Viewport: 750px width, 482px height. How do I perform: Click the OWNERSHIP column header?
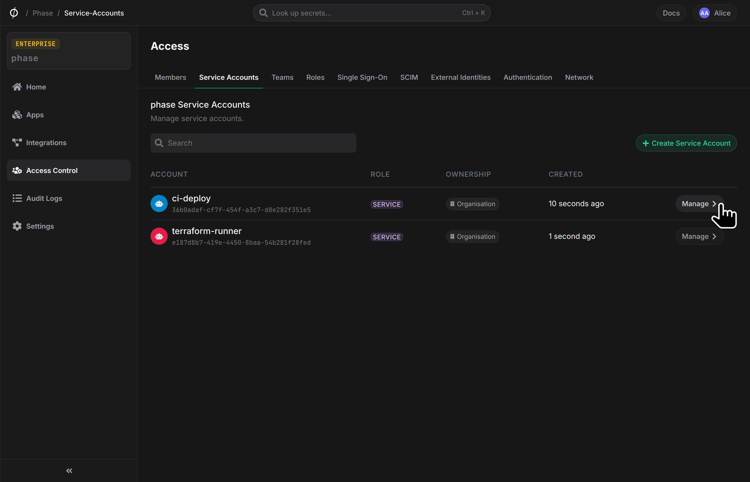pos(468,174)
